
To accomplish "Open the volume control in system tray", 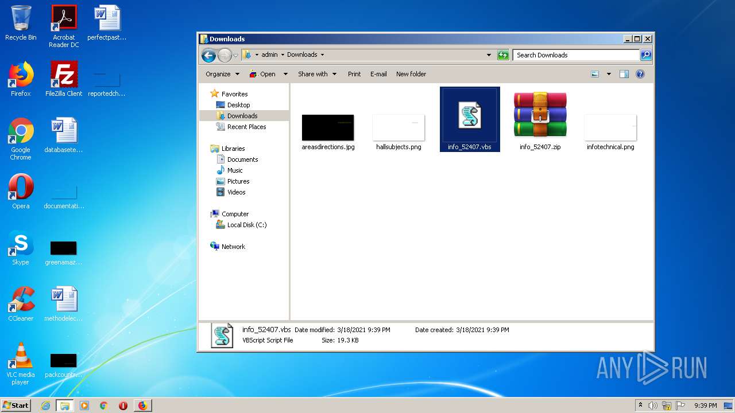I will point(653,406).
